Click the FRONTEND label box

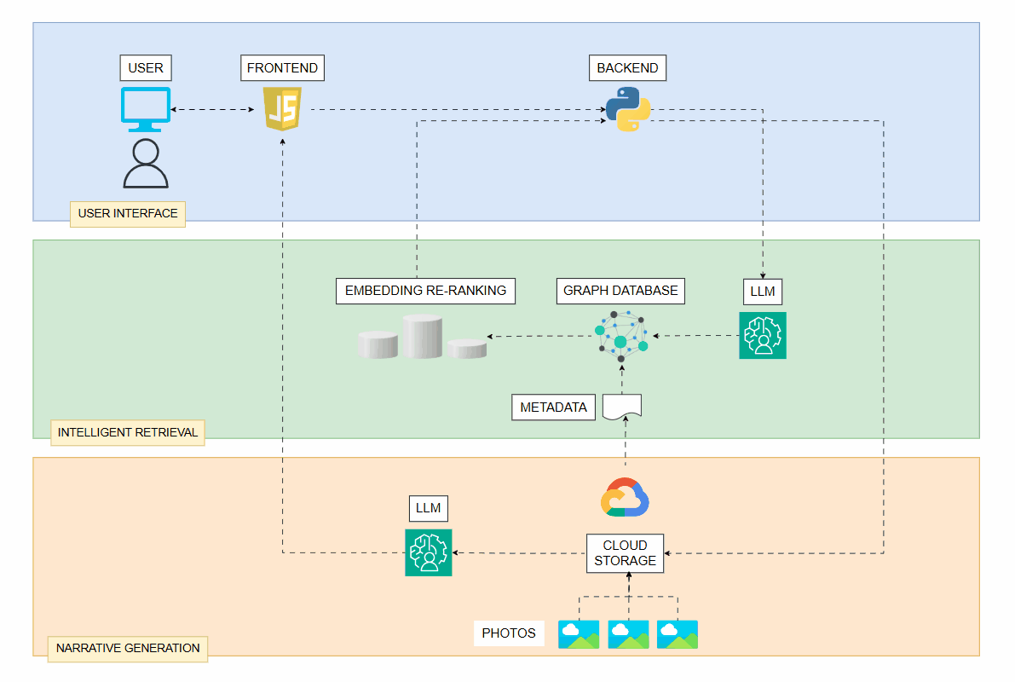pyautogui.click(x=282, y=68)
